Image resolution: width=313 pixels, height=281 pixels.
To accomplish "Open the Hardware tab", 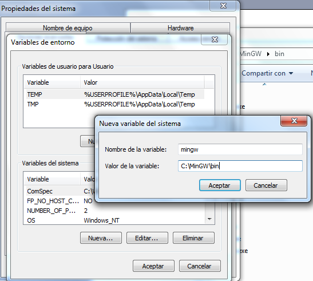I will (x=180, y=28).
